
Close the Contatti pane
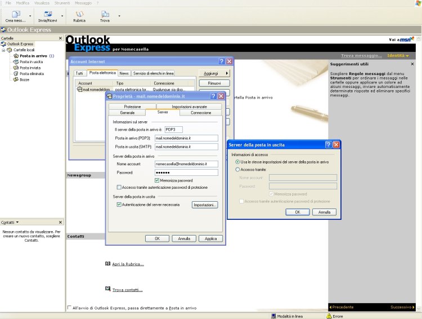[x=60, y=222]
